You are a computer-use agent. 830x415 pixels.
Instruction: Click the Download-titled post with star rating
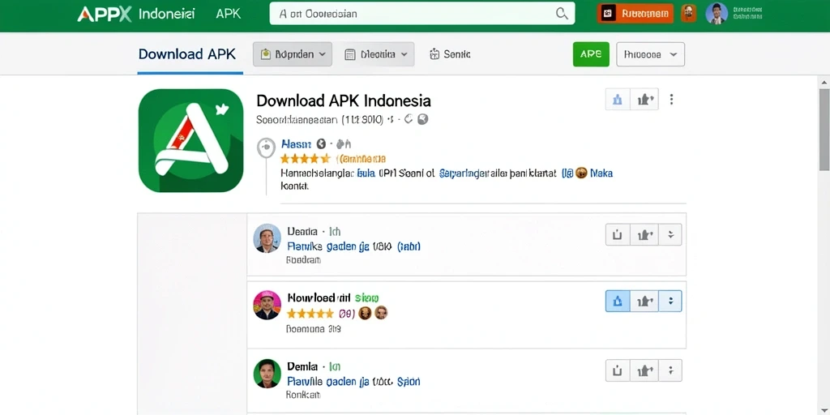coord(333,298)
